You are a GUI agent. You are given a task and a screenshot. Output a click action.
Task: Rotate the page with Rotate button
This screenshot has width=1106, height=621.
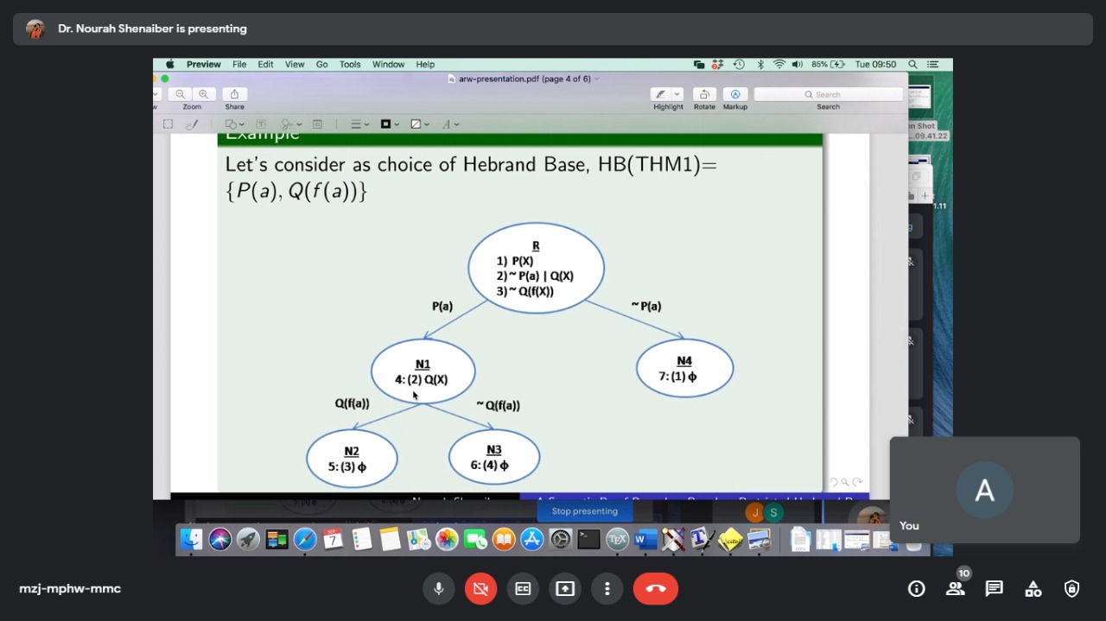click(x=704, y=94)
